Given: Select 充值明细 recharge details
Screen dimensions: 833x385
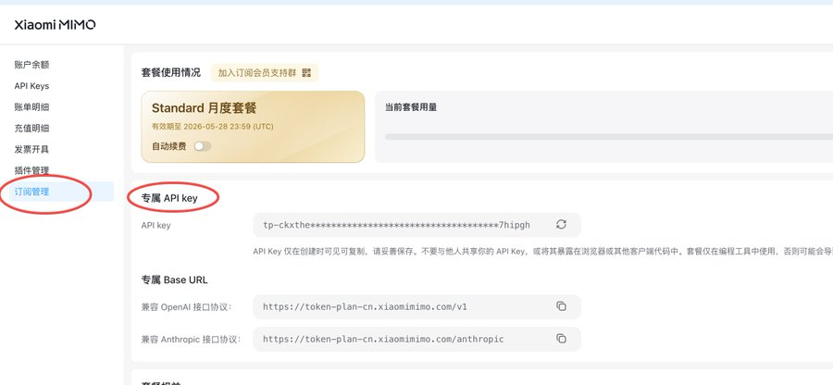Looking at the screenshot, I should [x=31, y=128].
